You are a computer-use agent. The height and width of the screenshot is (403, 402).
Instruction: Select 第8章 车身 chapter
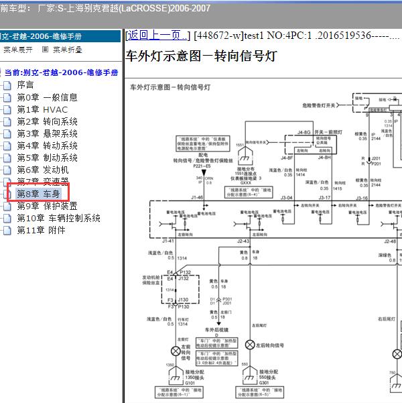pyautogui.click(x=39, y=194)
